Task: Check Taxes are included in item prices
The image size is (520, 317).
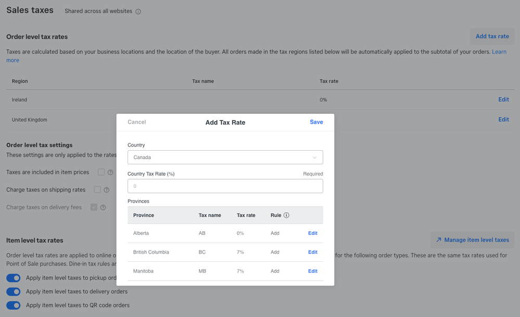Action: [x=102, y=172]
